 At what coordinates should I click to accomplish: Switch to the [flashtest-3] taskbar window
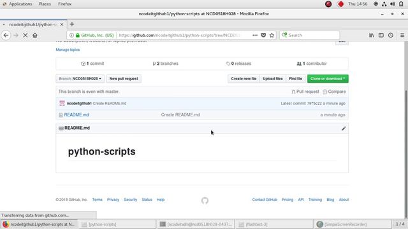[x=274, y=225]
